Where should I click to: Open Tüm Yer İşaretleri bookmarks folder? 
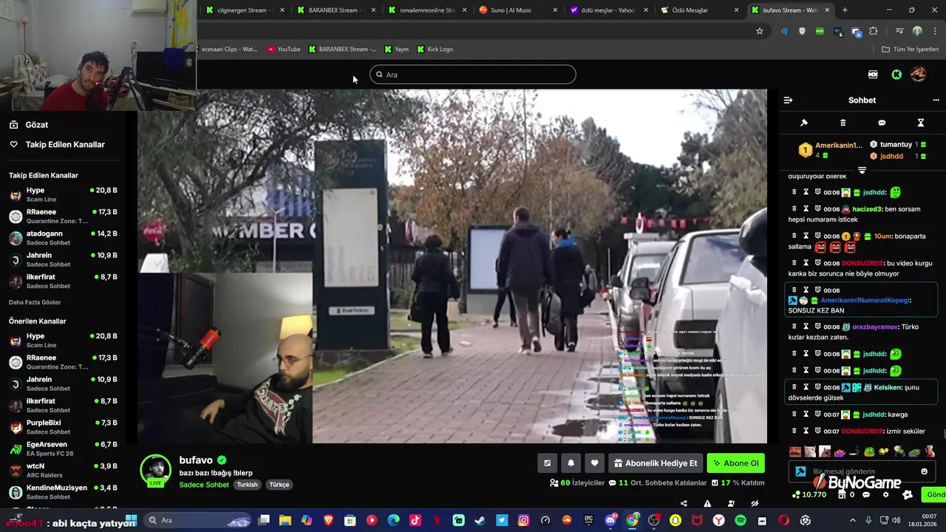[x=910, y=50]
